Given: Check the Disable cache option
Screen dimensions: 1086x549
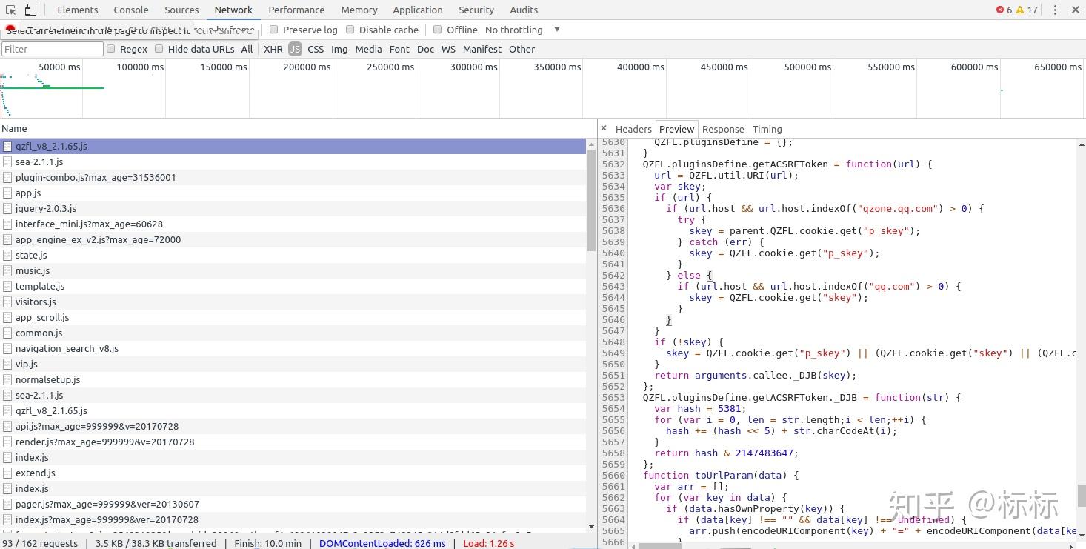Looking at the screenshot, I should [x=350, y=30].
